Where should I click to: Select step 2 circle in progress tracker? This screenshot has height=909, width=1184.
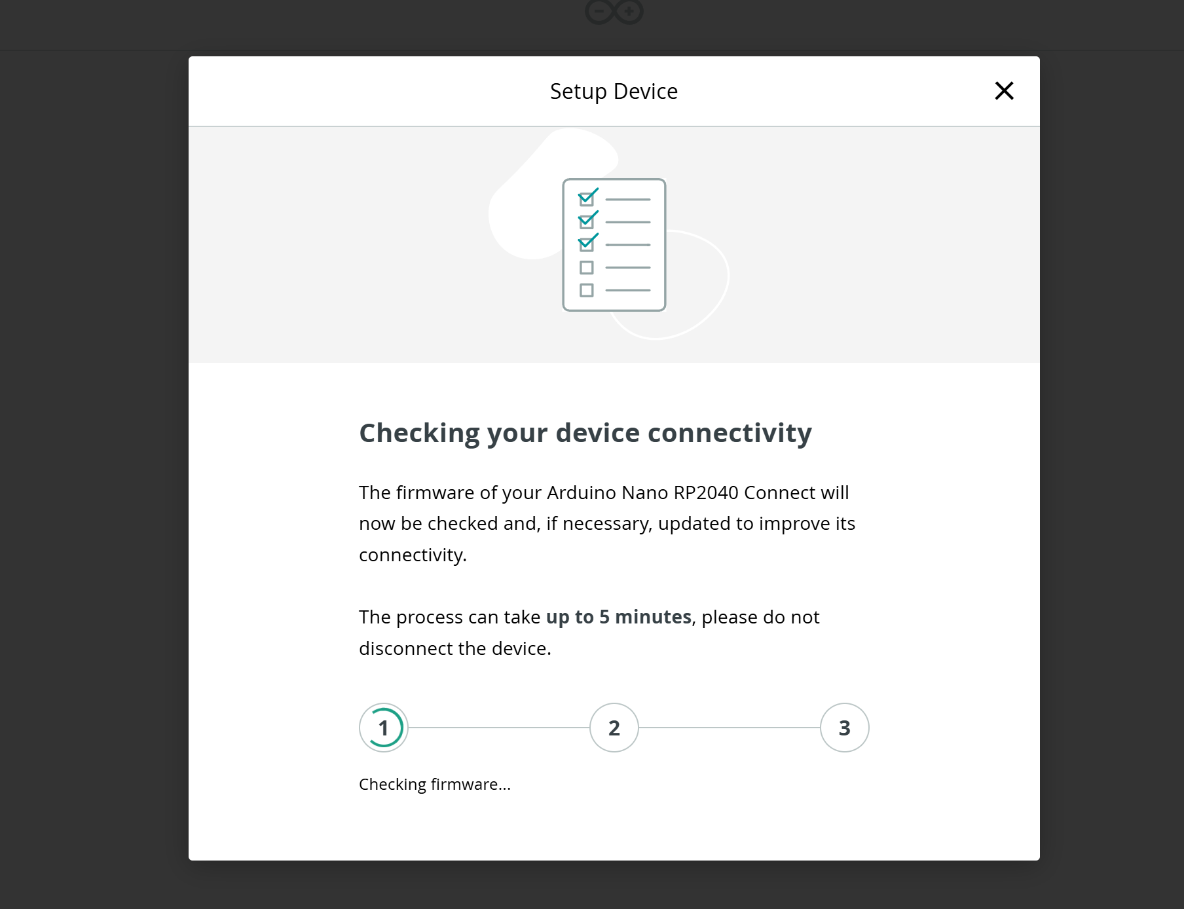(614, 728)
